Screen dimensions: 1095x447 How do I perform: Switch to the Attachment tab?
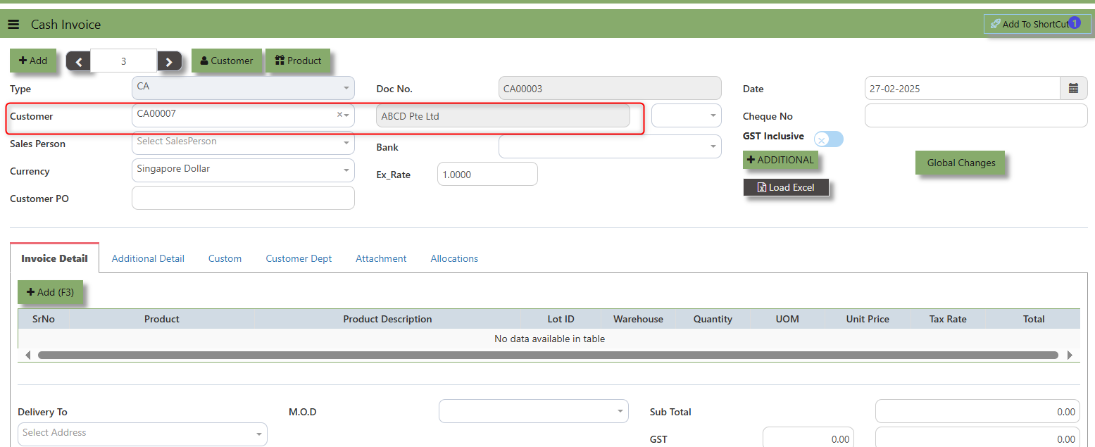tap(381, 258)
